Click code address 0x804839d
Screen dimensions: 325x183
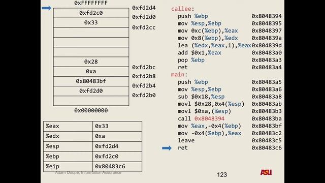pyautogui.click(x=267, y=45)
